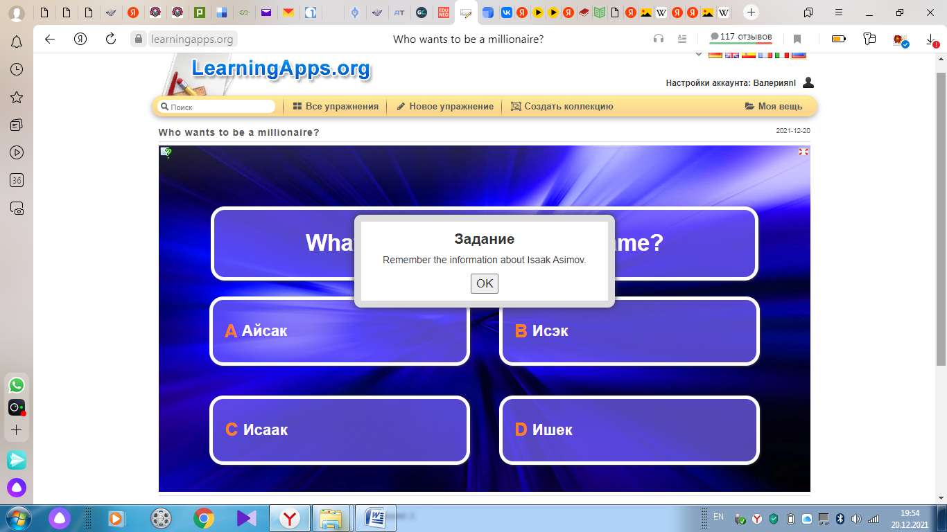The height and width of the screenshot is (532, 947).
Task: Toggle reader mode icon in address bar
Action: pos(682,39)
